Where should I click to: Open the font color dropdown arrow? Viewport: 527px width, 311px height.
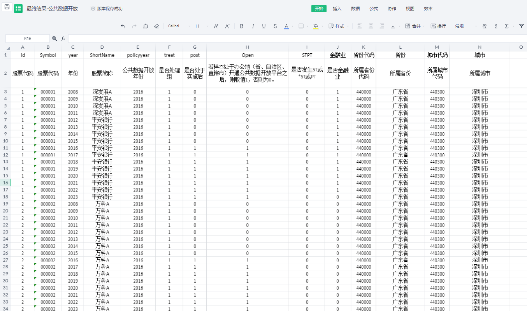(x=293, y=26)
